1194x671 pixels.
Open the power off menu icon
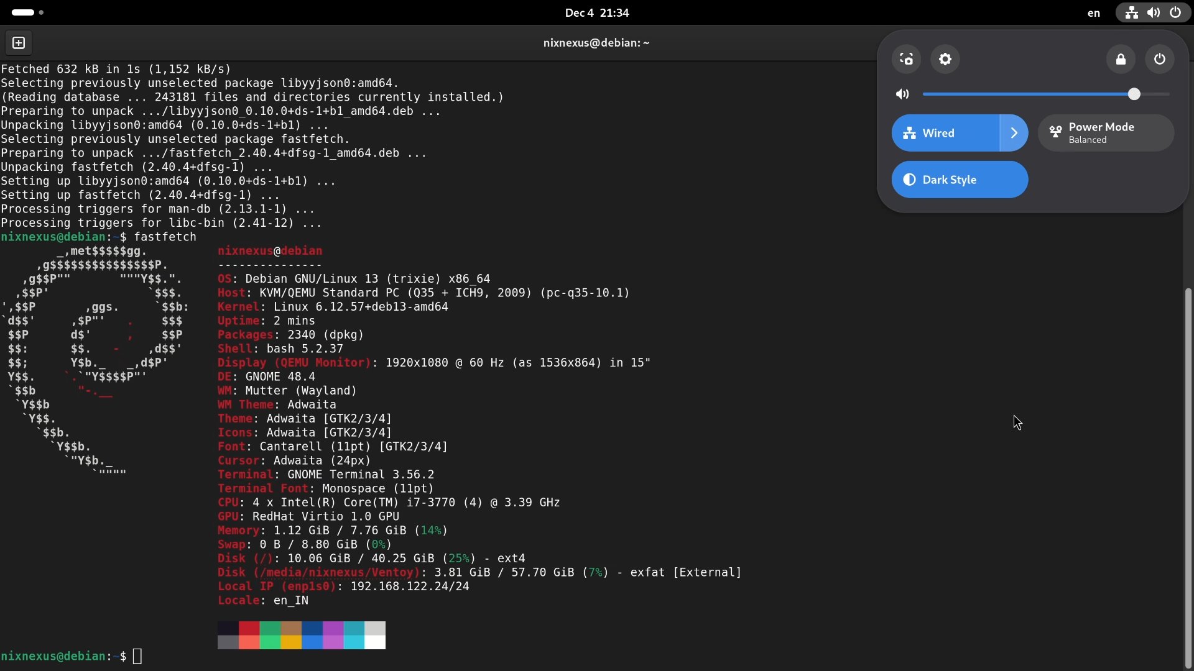pyautogui.click(x=1160, y=59)
